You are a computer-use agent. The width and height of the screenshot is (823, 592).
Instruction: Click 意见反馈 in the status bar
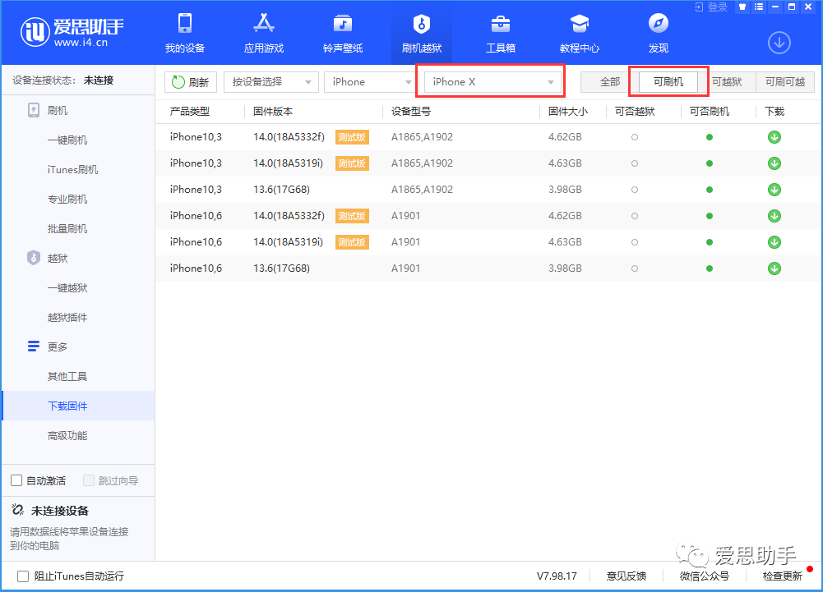pyautogui.click(x=626, y=576)
